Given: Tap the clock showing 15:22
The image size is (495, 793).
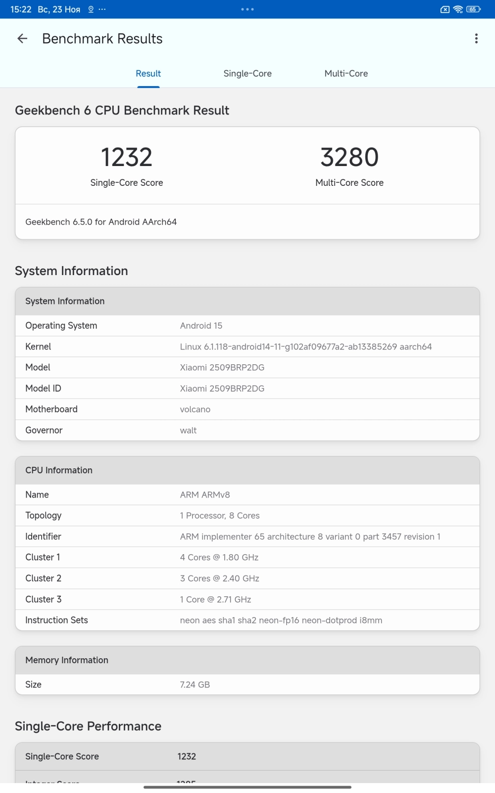Looking at the screenshot, I should [x=21, y=9].
